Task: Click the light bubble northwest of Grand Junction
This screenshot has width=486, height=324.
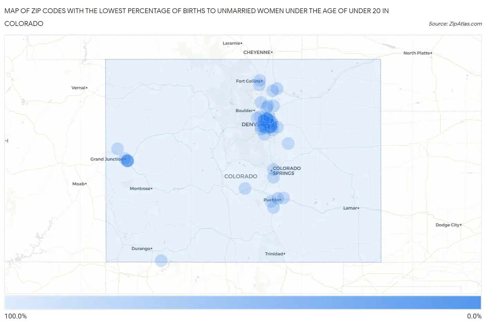Action: click(x=118, y=149)
